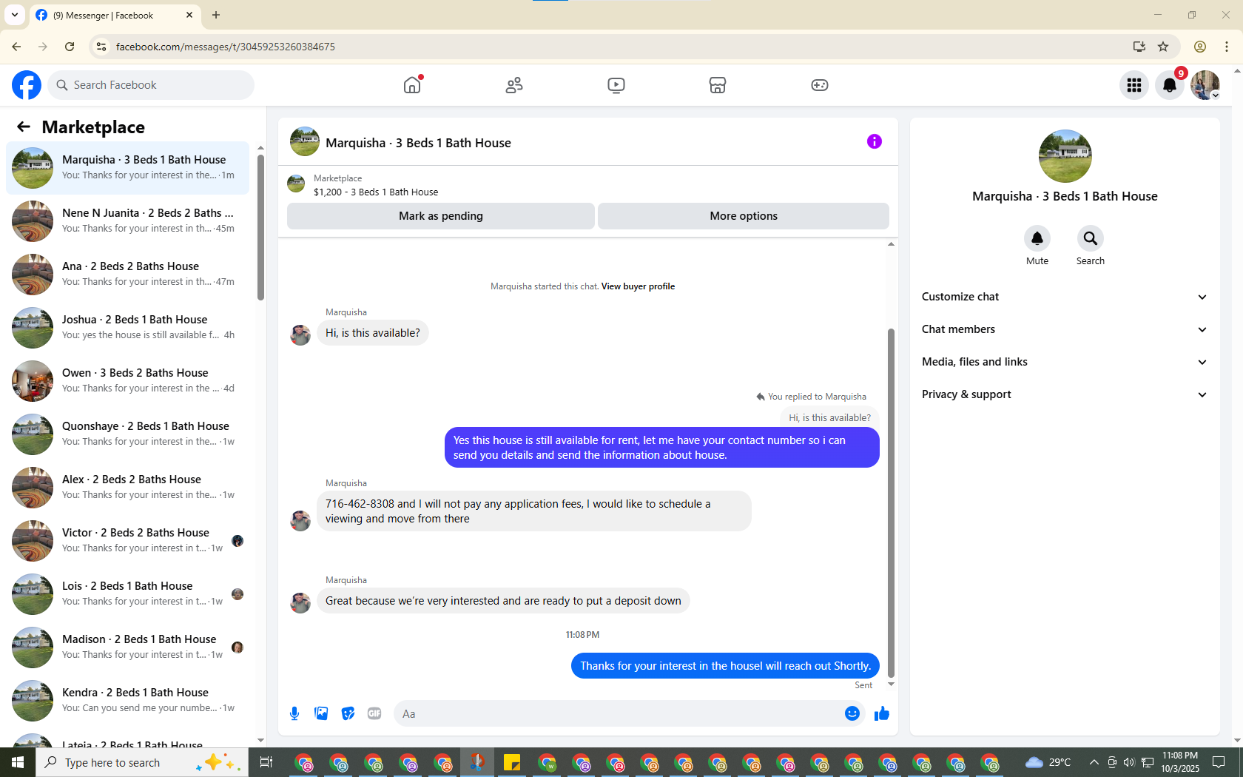Open Facebook home via the logo
1243x777 pixels.
pos(27,85)
